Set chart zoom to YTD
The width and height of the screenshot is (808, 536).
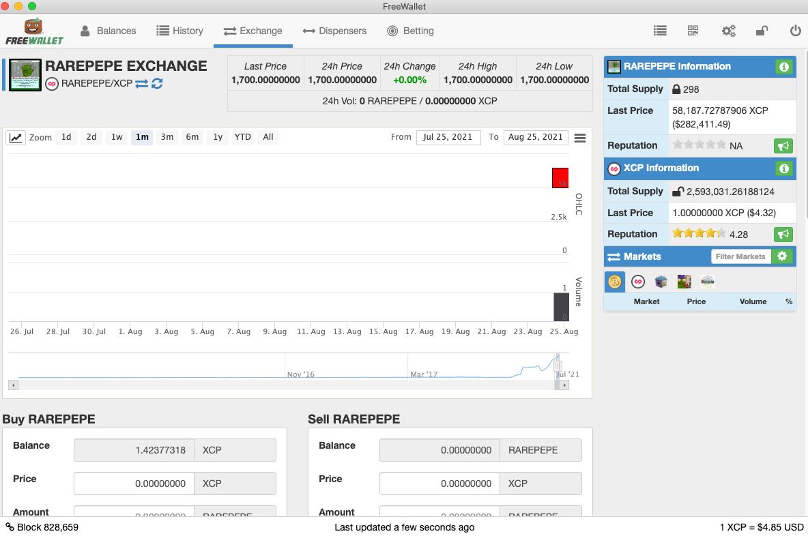tap(243, 137)
